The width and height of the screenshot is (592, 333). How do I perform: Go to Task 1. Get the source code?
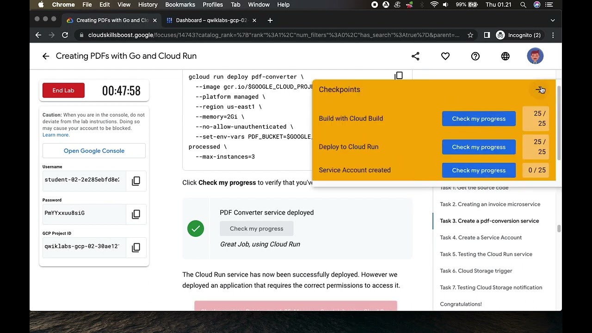click(474, 187)
